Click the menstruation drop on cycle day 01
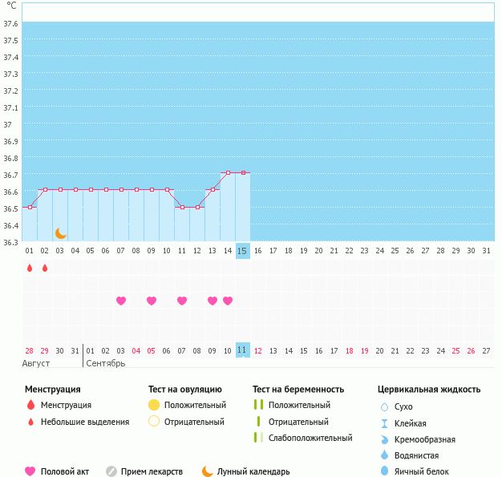Image resolution: width=502 pixels, height=477 pixels. pos(30,268)
